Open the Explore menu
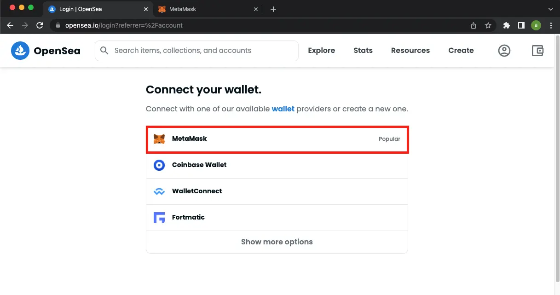The height and width of the screenshot is (295, 560). 322,51
